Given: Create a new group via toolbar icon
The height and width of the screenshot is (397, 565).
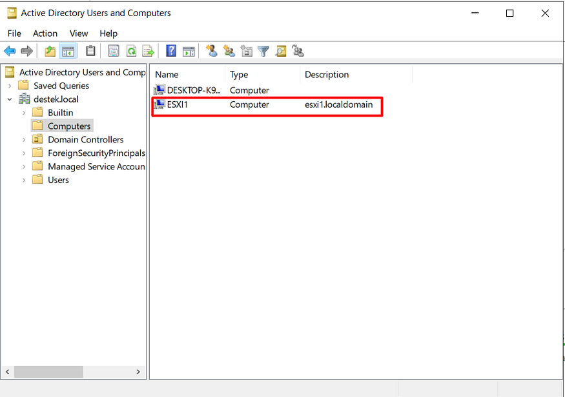Looking at the screenshot, I should (229, 51).
